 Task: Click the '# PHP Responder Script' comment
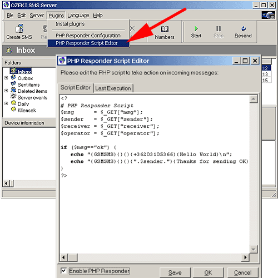tap(97, 106)
